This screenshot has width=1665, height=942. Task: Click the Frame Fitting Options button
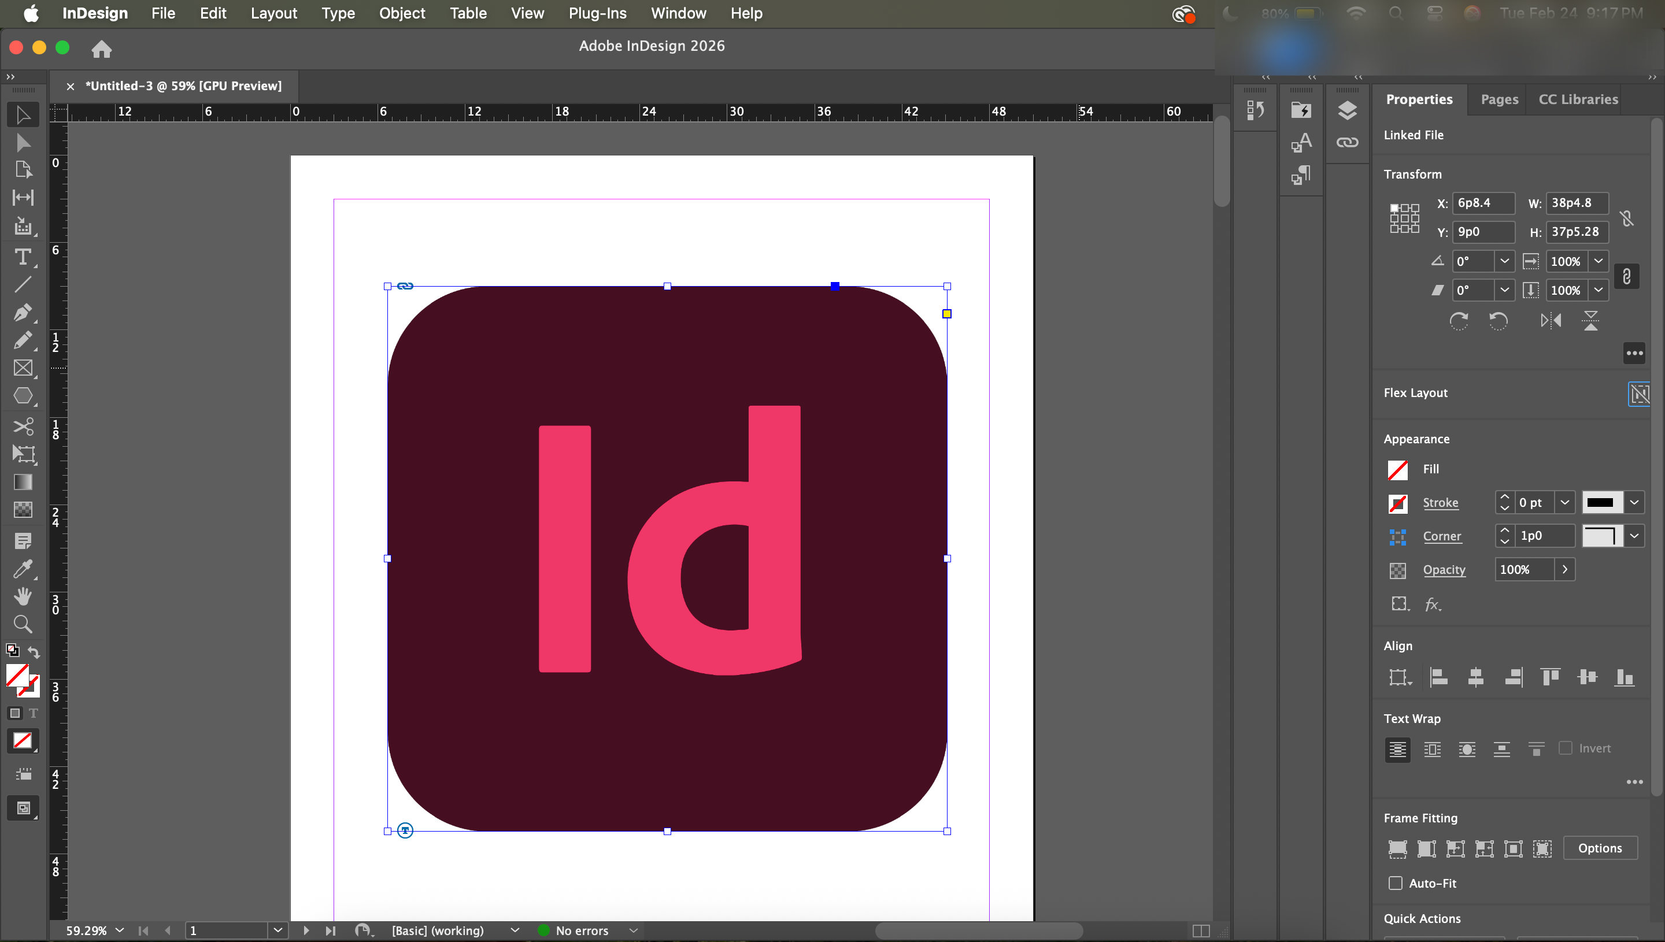pos(1600,848)
